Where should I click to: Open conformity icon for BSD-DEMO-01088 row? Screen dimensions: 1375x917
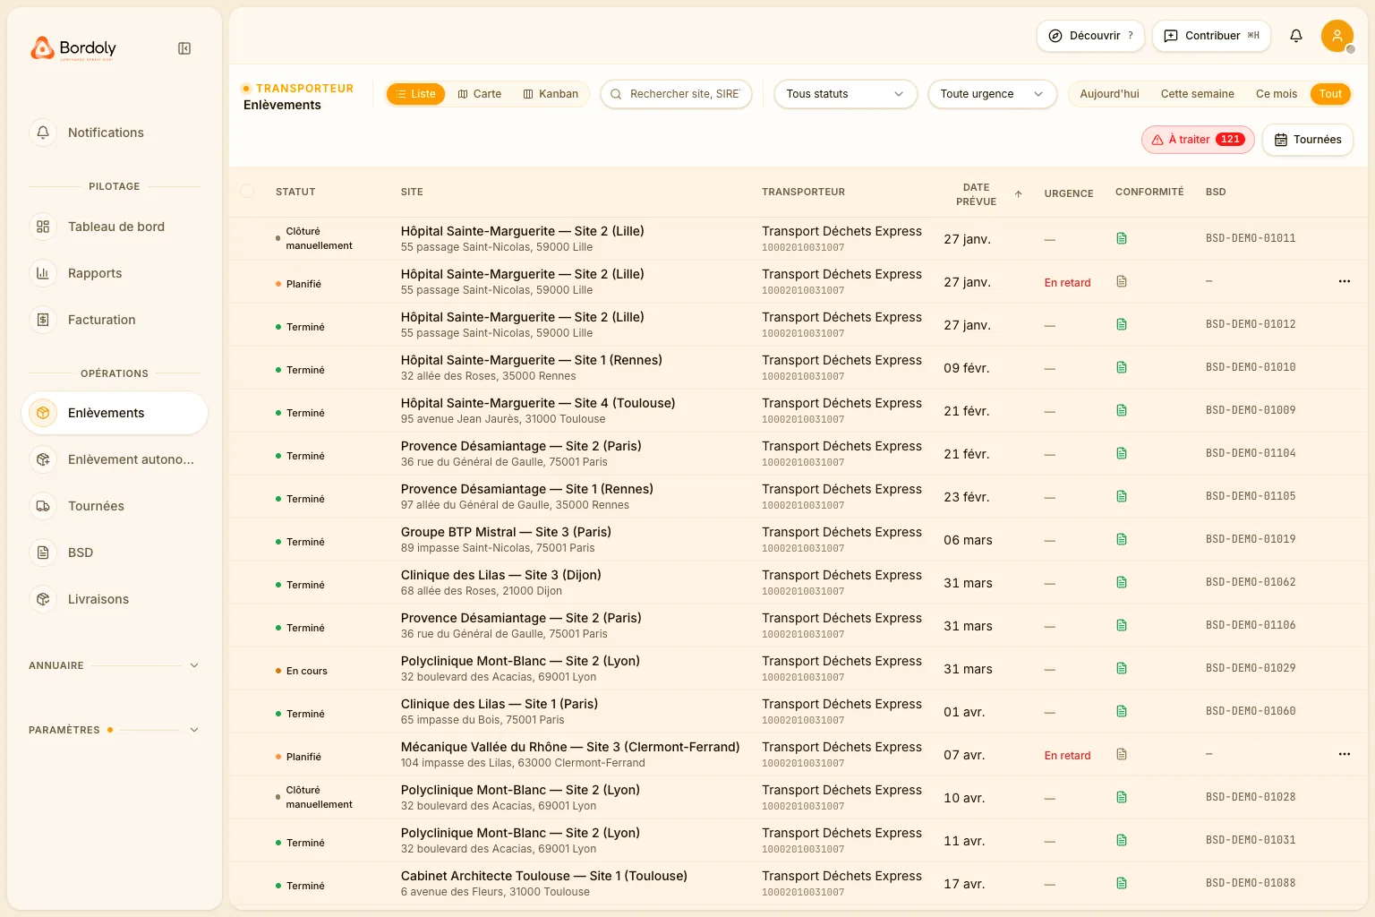tap(1122, 883)
